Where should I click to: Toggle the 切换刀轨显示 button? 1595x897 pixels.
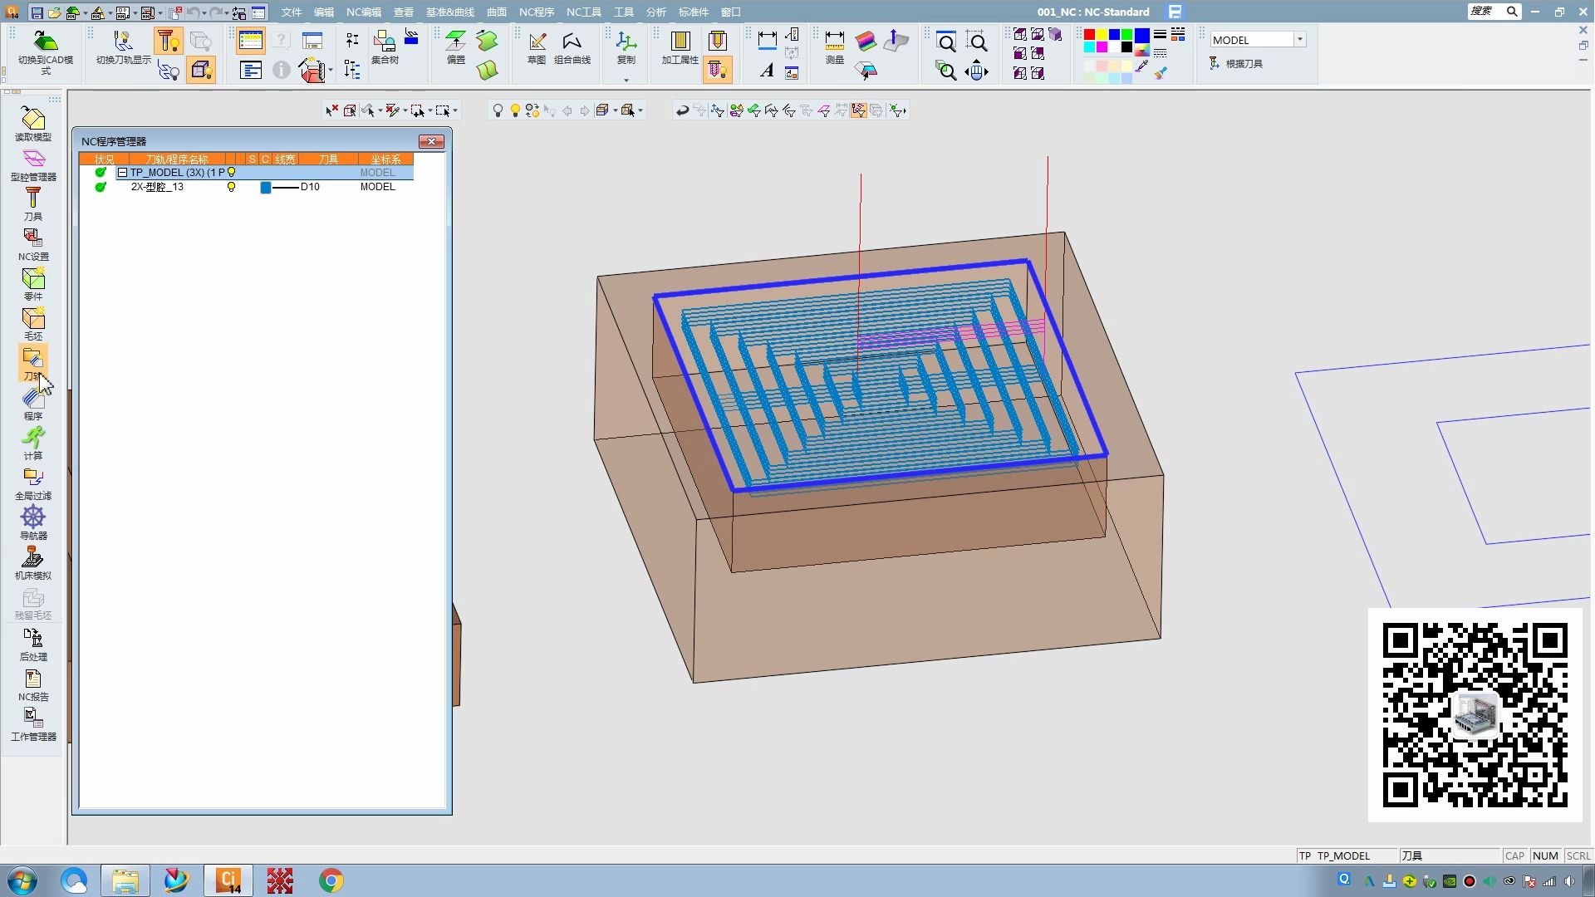[x=123, y=43]
